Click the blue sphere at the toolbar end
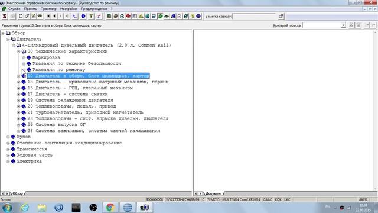 pyautogui.click(x=198, y=16)
